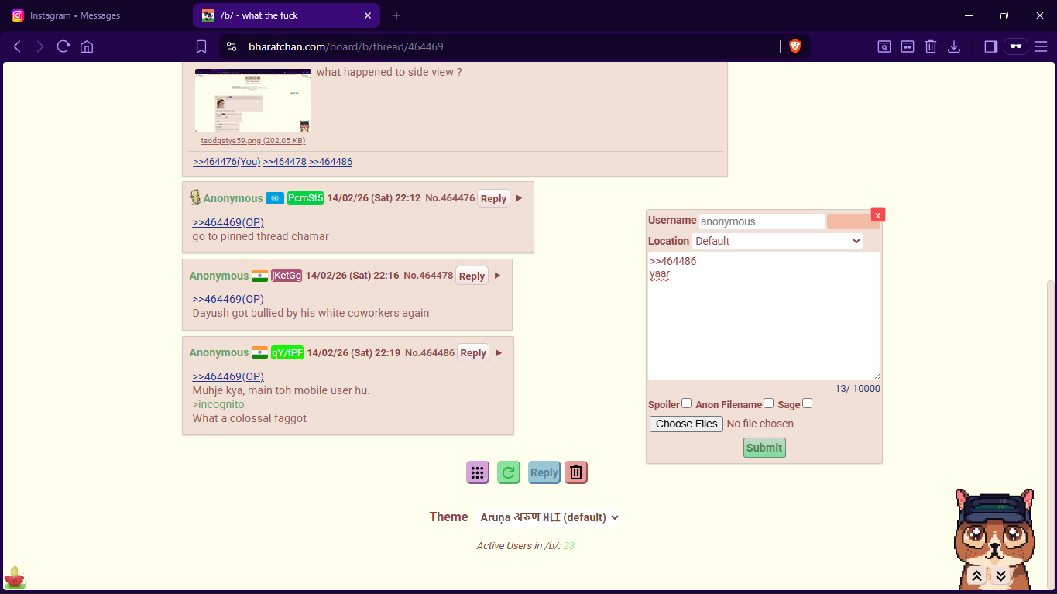Open the Theme selector dropdown
The width and height of the screenshot is (1057, 594).
pyautogui.click(x=549, y=517)
